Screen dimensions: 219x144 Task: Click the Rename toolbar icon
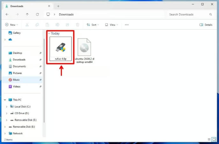click(x=57, y=25)
